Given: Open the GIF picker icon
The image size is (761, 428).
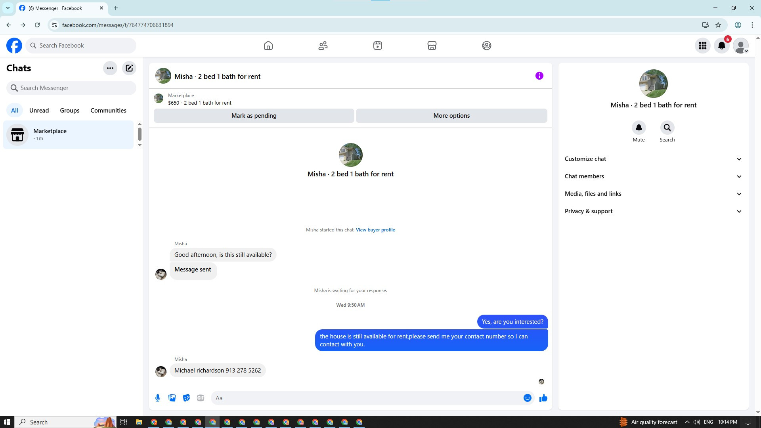Looking at the screenshot, I should pos(201,398).
